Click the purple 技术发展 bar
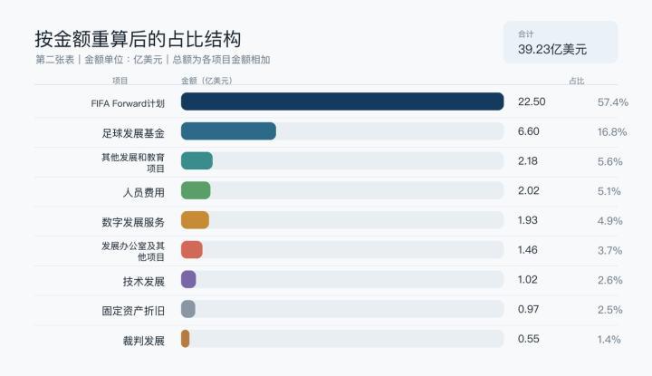652x376 pixels. 188,279
